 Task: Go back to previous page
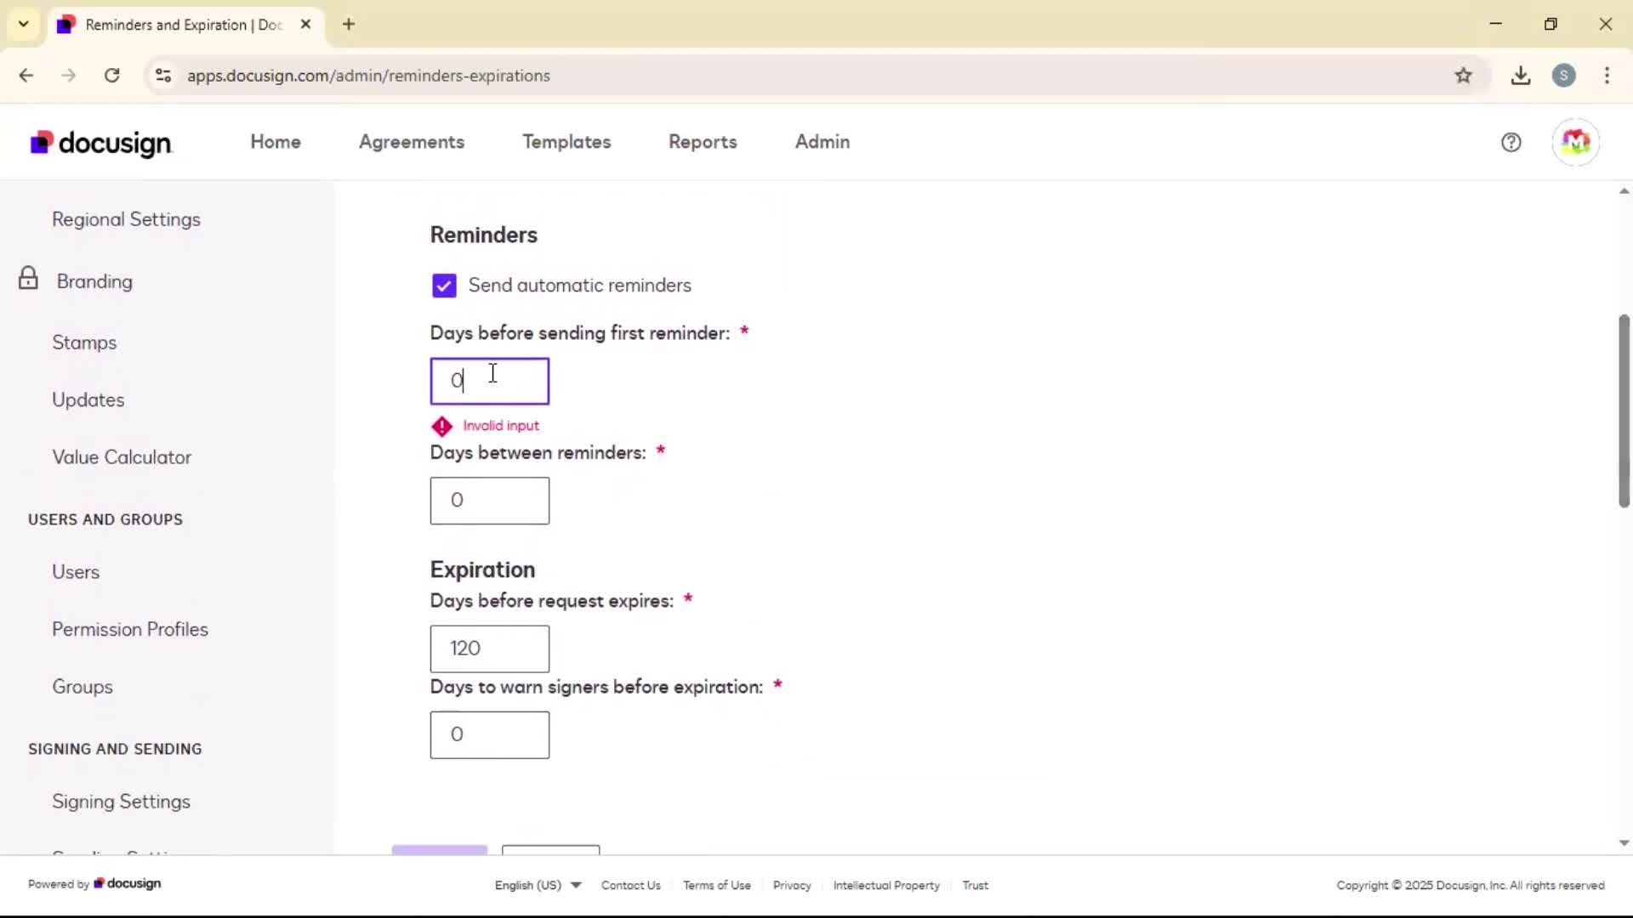26,76
